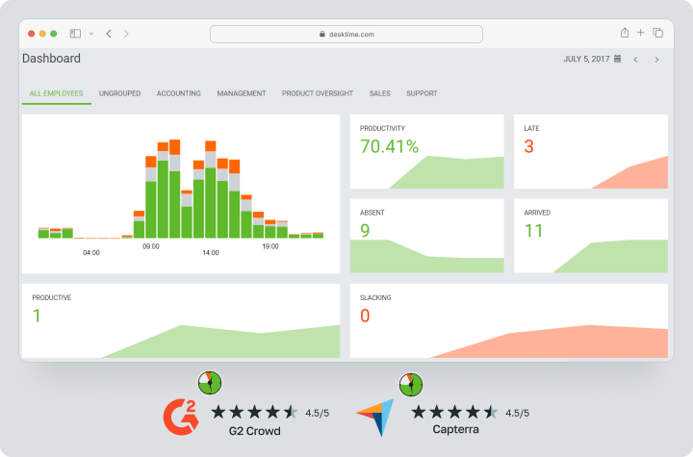Screen dimensions: 693x457
Task: Click the browser forward arrow
Action: (126, 33)
